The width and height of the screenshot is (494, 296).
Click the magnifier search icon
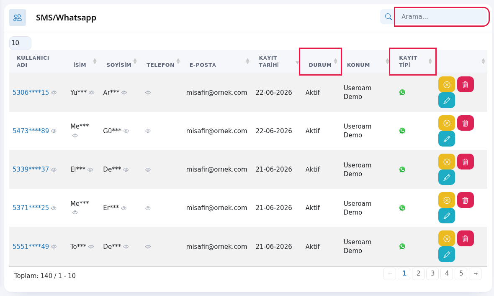[x=388, y=17]
